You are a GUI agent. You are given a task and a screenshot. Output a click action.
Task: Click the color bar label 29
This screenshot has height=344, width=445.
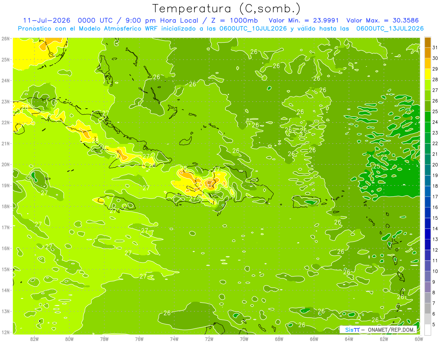[x=435, y=69]
